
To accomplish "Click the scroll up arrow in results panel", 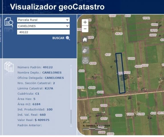I will click(x=71, y=66).
